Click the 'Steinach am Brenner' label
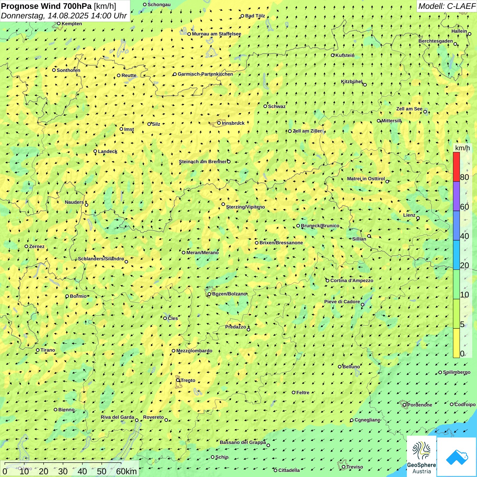 (x=203, y=161)
